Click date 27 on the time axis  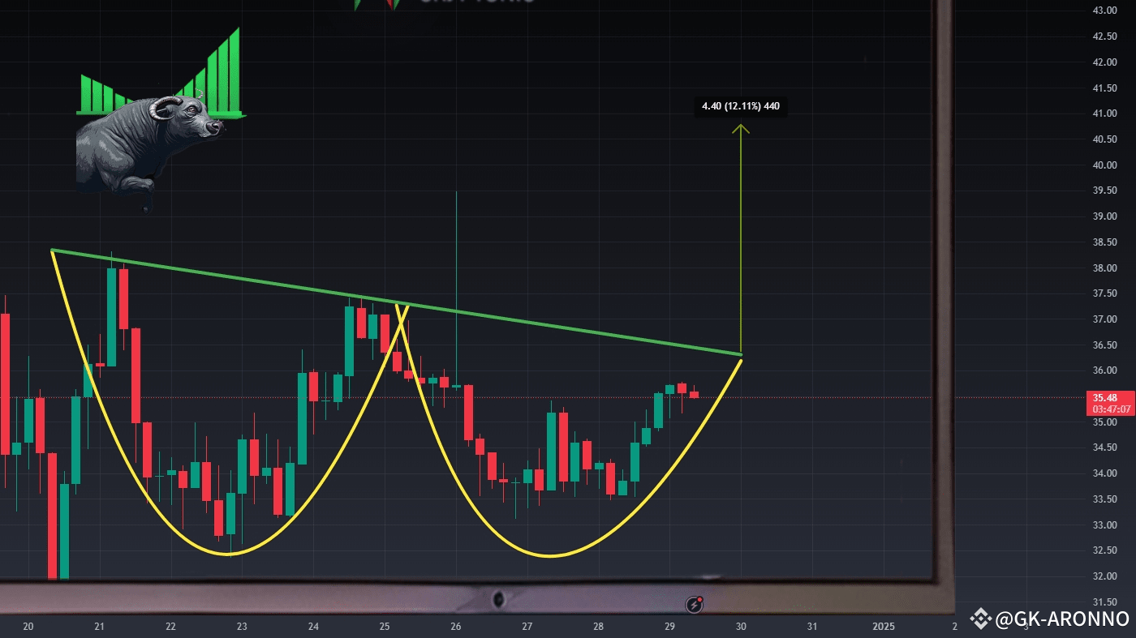[x=527, y=626]
